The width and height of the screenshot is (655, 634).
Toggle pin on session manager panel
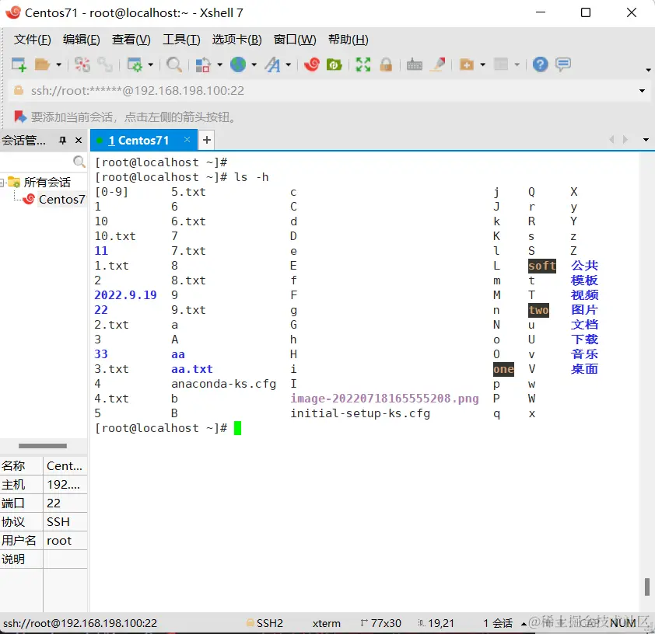(x=63, y=141)
